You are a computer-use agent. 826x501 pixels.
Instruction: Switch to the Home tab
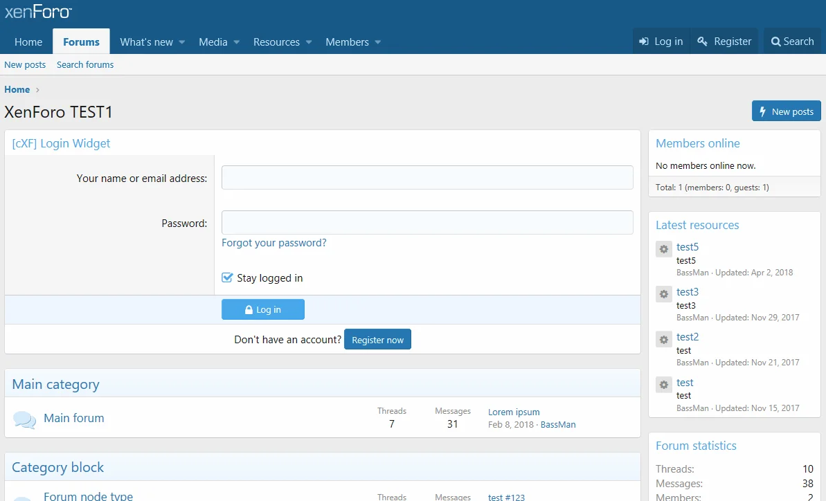click(x=28, y=42)
